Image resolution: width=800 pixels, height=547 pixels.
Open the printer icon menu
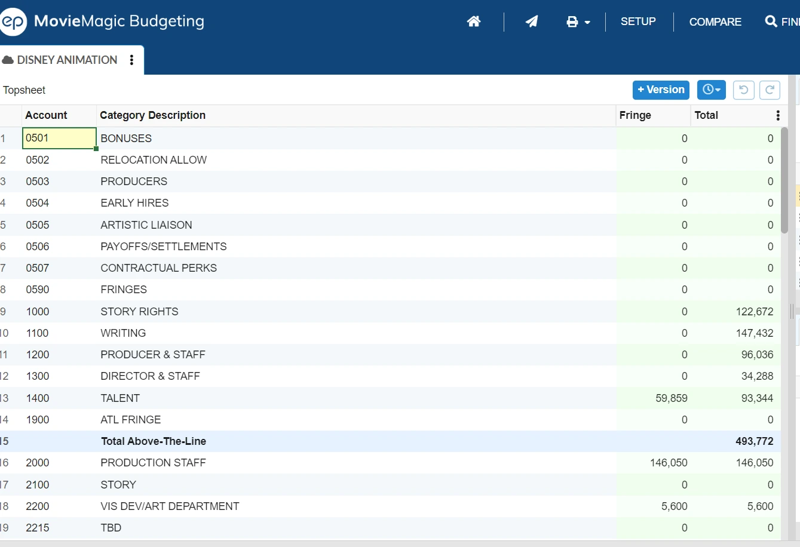[x=578, y=22]
